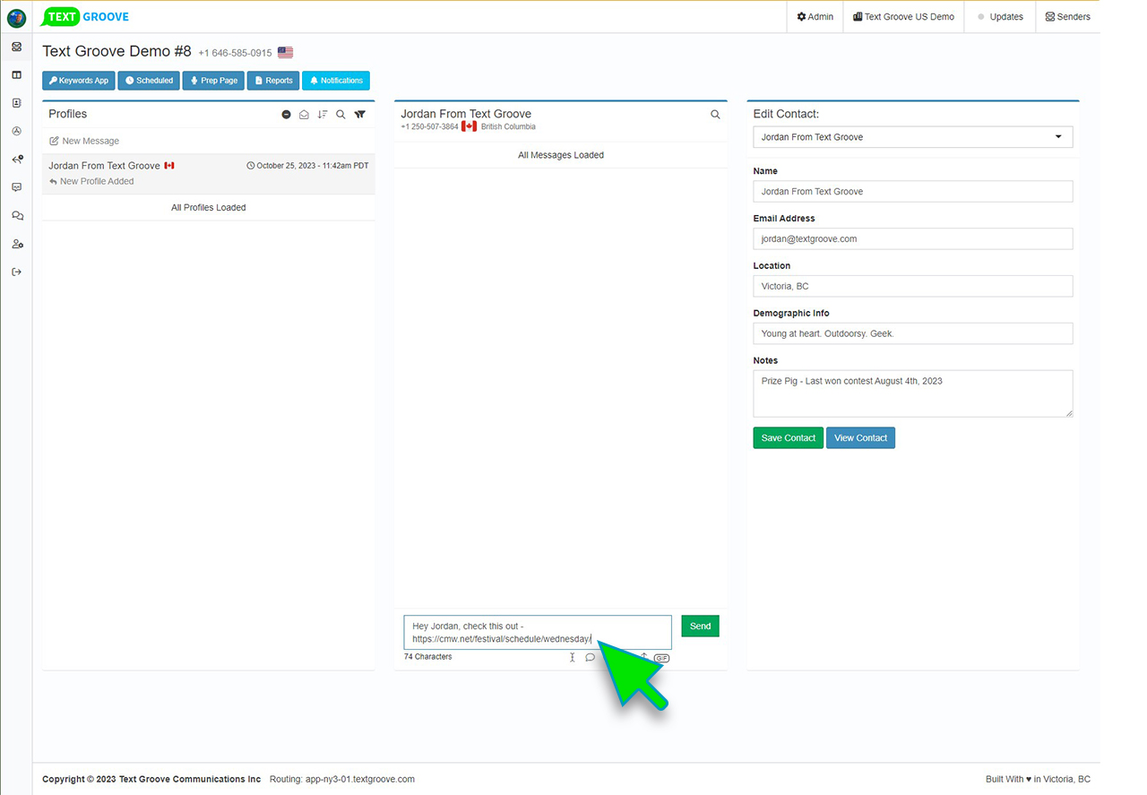Image resolution: width=1147 pixels, height=795 pixels.
Task: Click the logout arrow icon in sidebar
Action: coord(16,272)
